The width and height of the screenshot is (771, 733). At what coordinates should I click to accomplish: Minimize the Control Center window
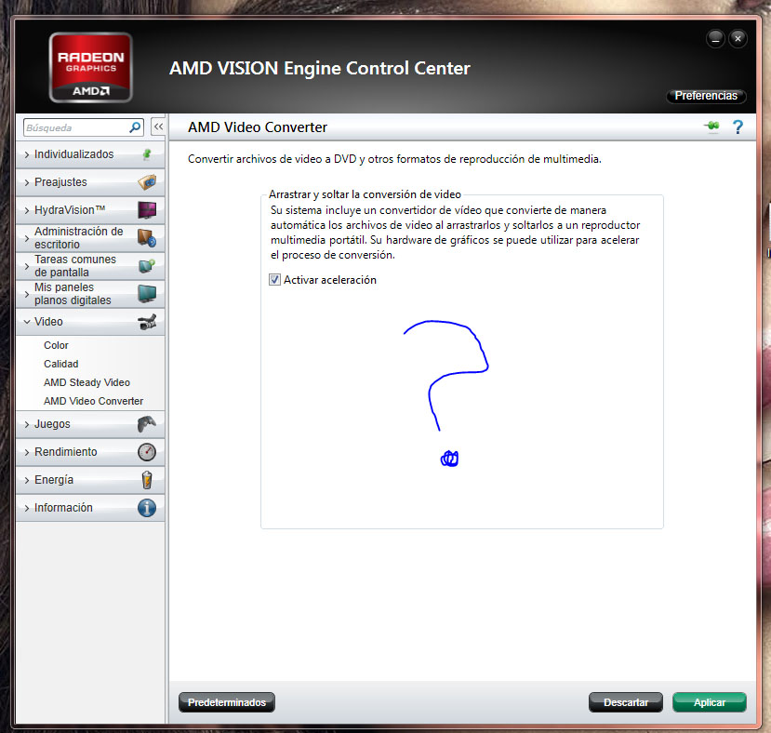(x=715, y=38)
